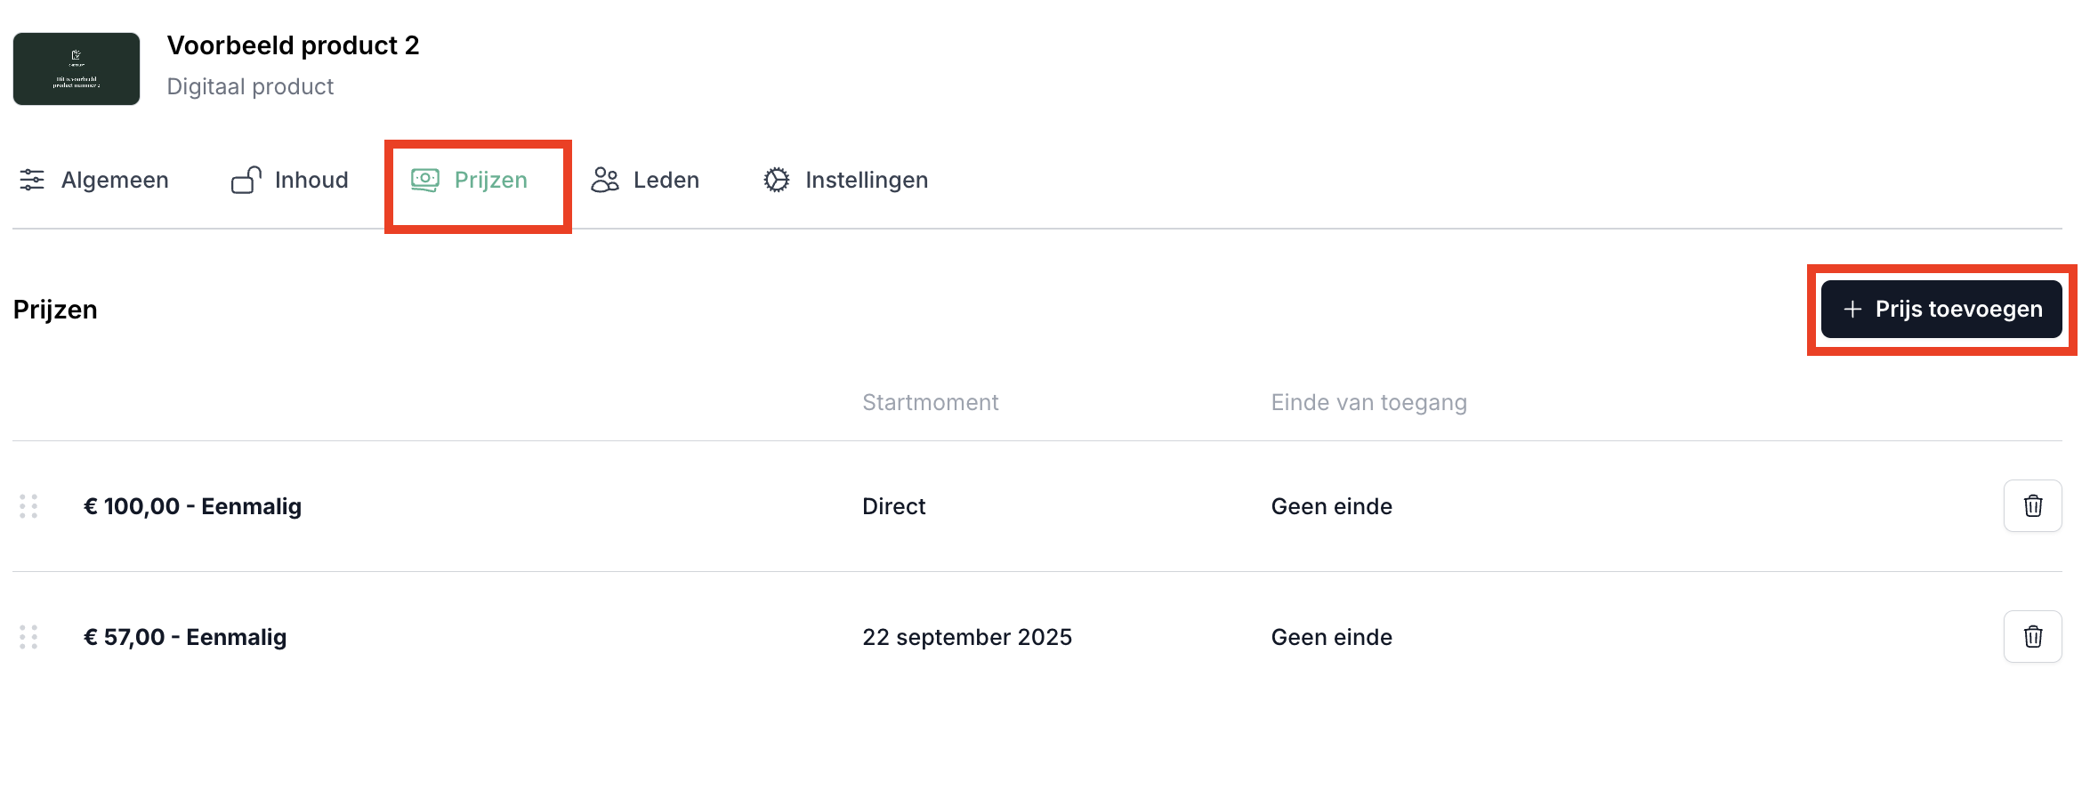
Task: Open the € 100,00 - Eenmalig price
Action: pos(192,506)
